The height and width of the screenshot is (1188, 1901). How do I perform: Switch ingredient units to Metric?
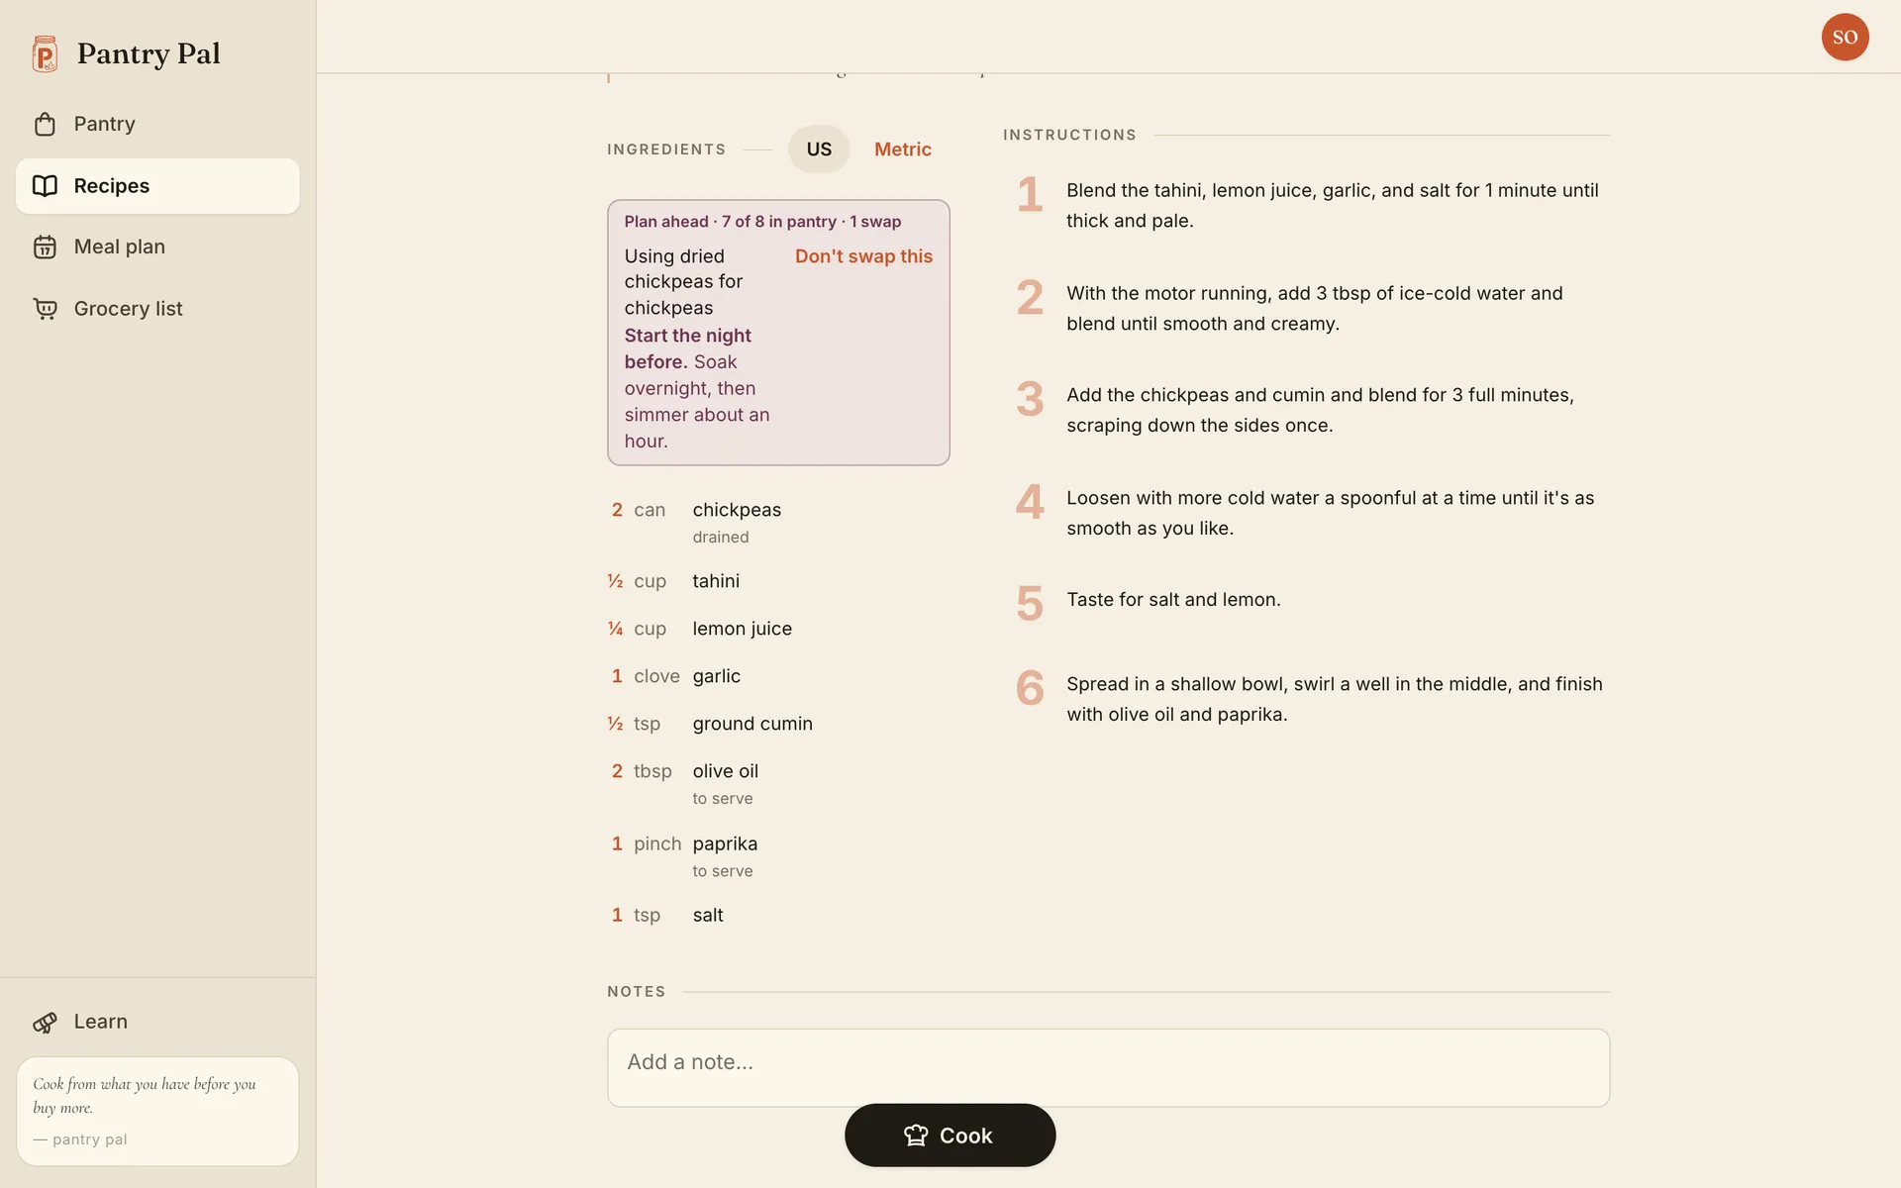tap(902, 149)
